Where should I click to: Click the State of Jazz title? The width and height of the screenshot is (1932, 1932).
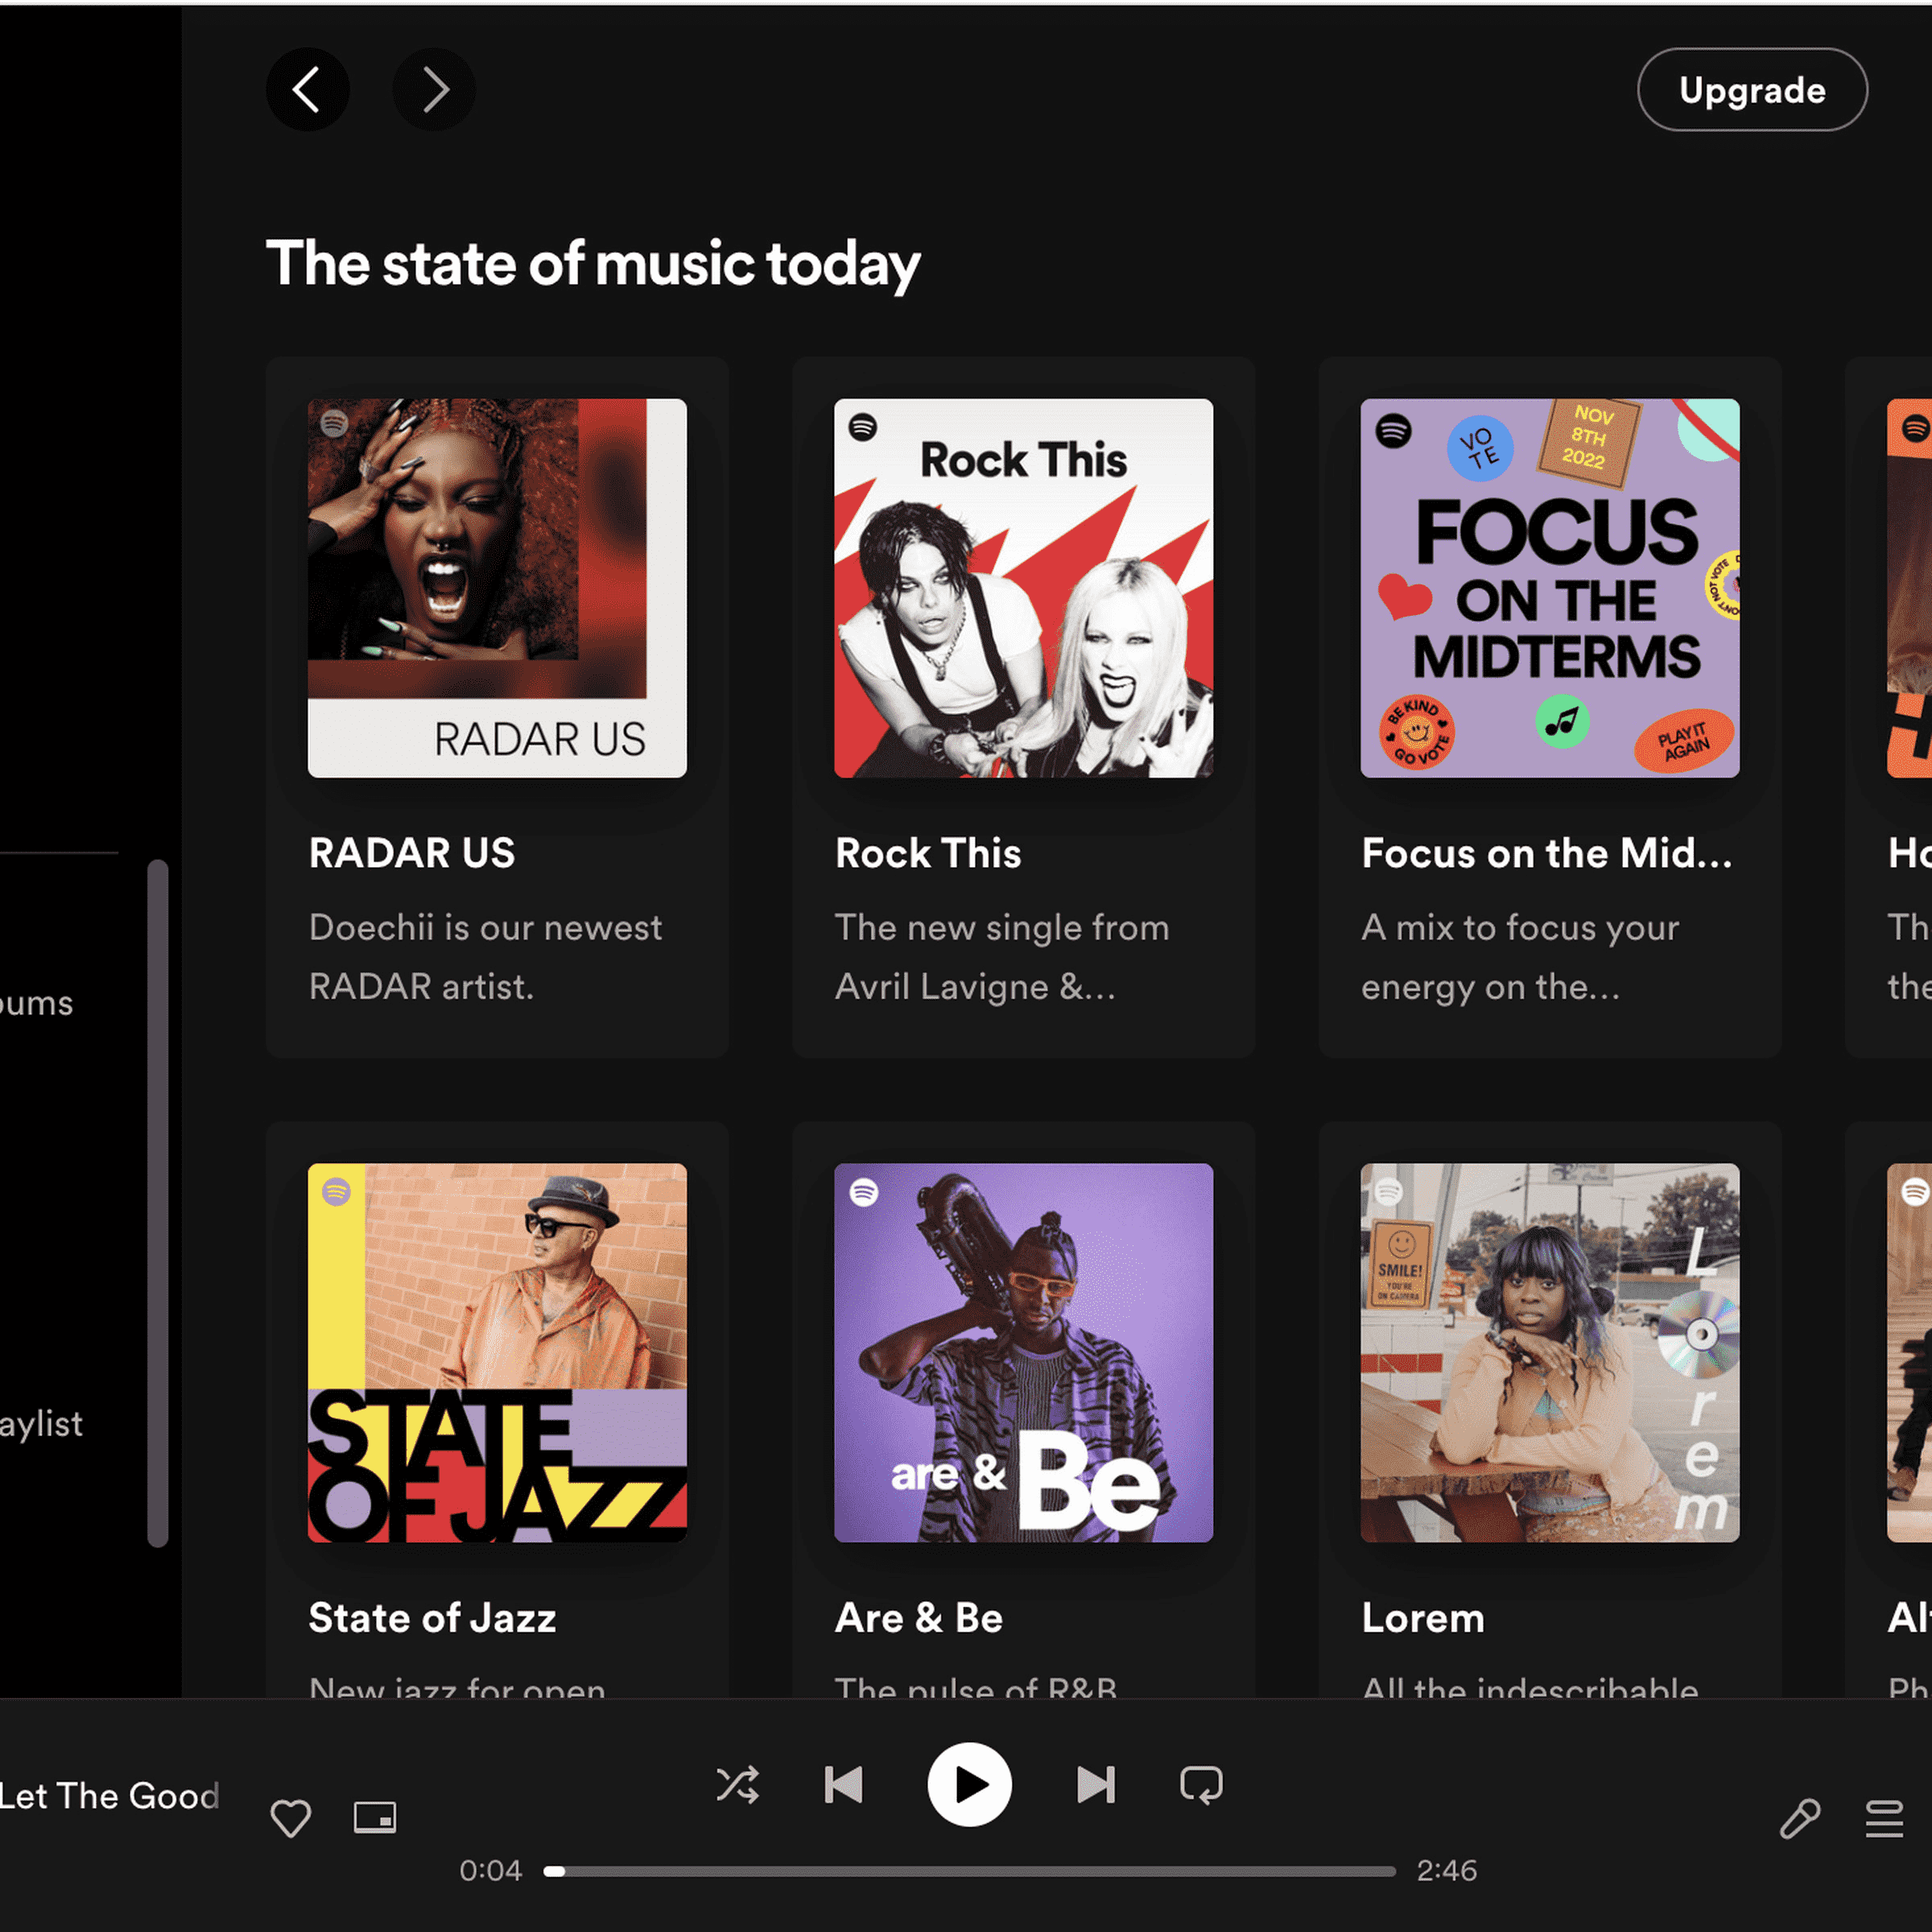coord(432,1617)
